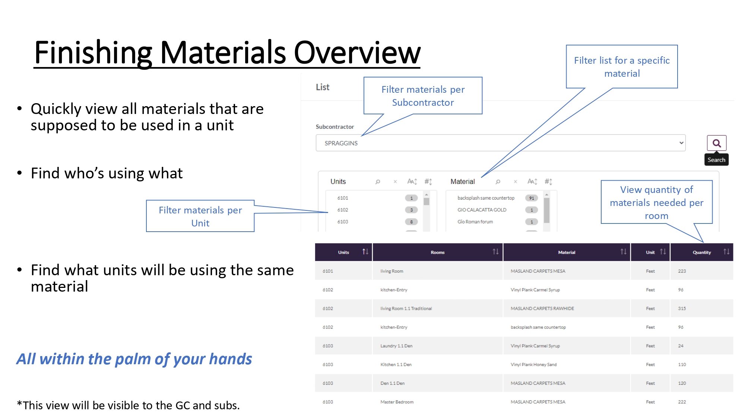Clear the Material filter with X icon

click(x=516, y=182)
